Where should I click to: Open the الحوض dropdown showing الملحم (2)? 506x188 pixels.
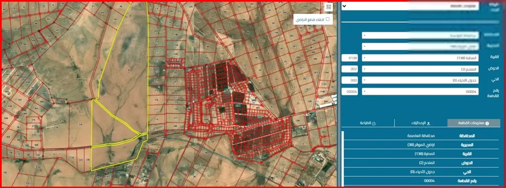[420, 69]
